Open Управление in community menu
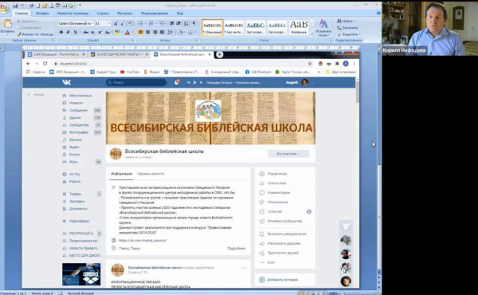 [x=277, y=174]
